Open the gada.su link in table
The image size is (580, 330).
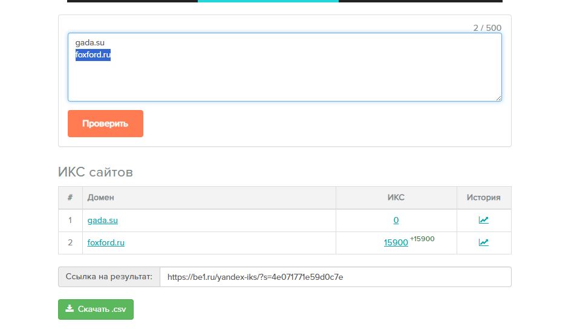pos(102,221)
